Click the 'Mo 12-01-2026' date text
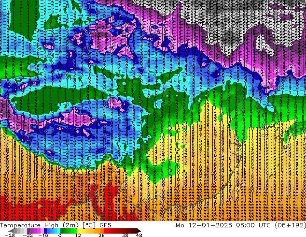Viewport: 306px width, 237px height. pyautogui.click(x=204, y=225)
